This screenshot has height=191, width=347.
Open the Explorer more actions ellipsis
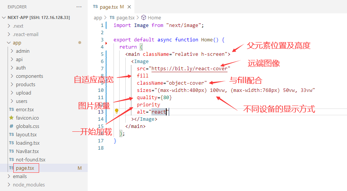79,7
